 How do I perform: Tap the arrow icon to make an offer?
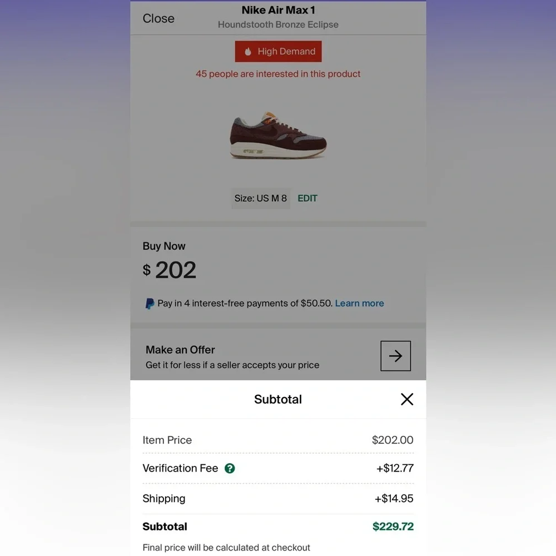[395, 356]
